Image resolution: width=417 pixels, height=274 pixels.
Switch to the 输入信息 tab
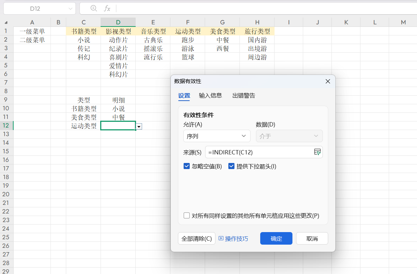click(x=210, y=96)
